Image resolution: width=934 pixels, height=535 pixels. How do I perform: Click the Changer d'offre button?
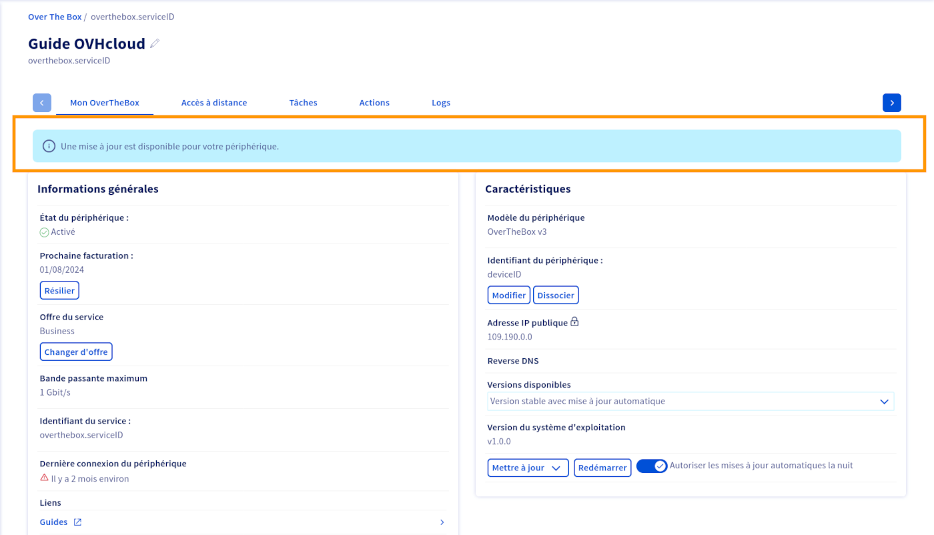click(x=76, y=352)
